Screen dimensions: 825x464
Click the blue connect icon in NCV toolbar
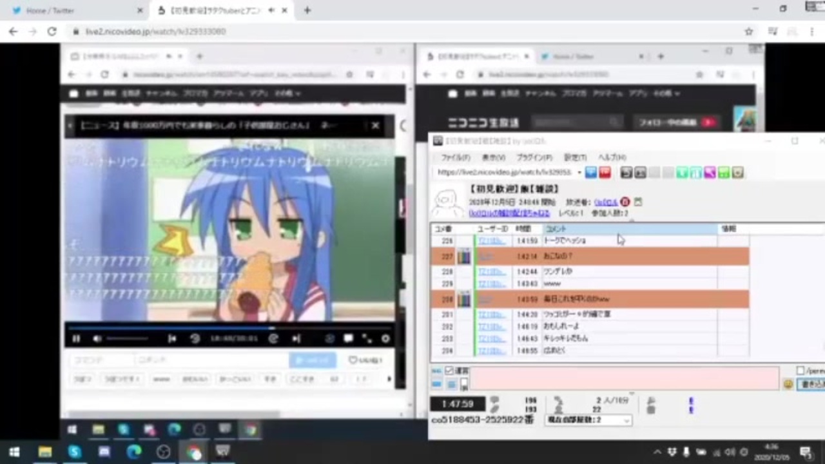[x=590, y=173]
